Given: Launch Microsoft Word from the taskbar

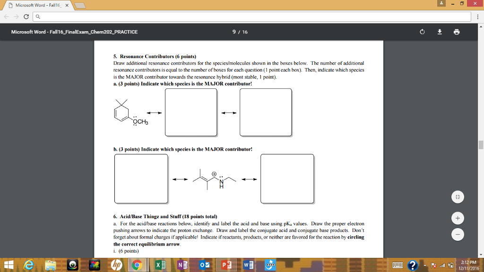Looking at the screenshot, I should coord(248,265).
